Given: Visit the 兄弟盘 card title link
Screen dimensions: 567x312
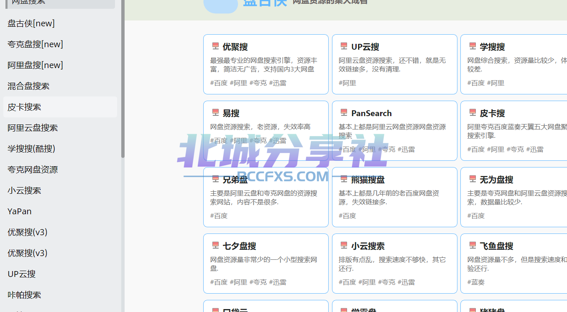Looking at the screenshot, I should coord(235,180).
